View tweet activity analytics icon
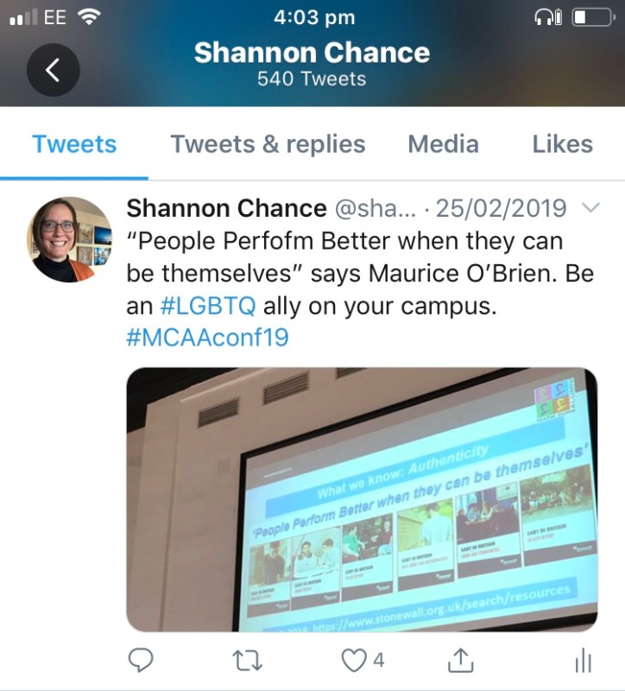The height and width of the screenshot is (691, 625). 583,661
